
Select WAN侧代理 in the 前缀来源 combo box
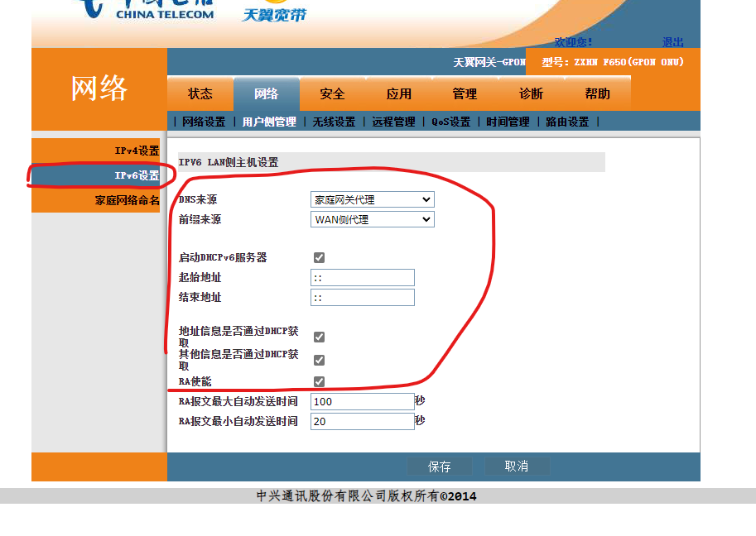click(x=372, y=218)
